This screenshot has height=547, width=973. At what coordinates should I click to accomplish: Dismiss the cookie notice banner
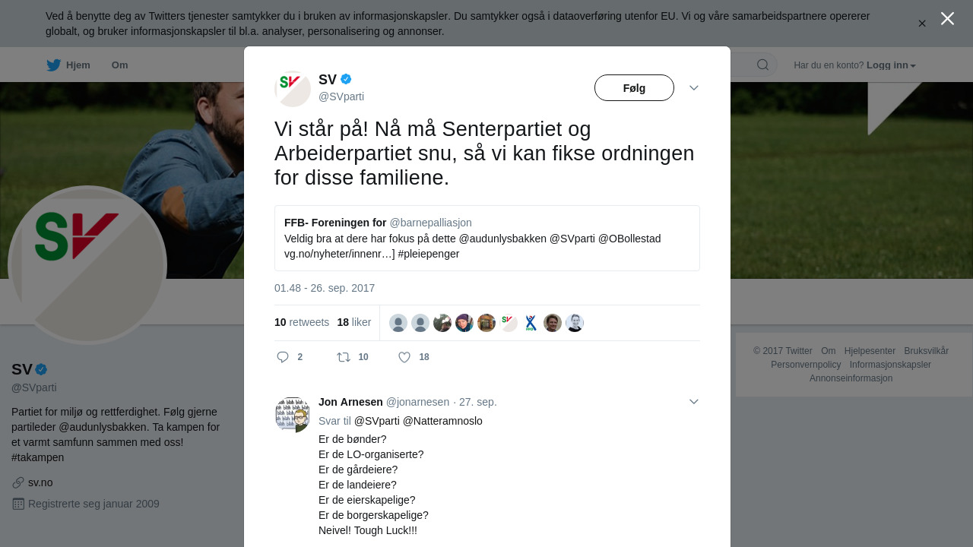[922, 24]
